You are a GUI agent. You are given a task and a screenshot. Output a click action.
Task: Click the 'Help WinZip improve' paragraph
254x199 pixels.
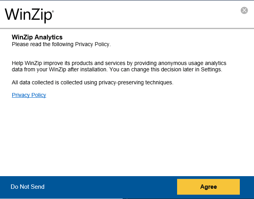(x=118, y=66)
